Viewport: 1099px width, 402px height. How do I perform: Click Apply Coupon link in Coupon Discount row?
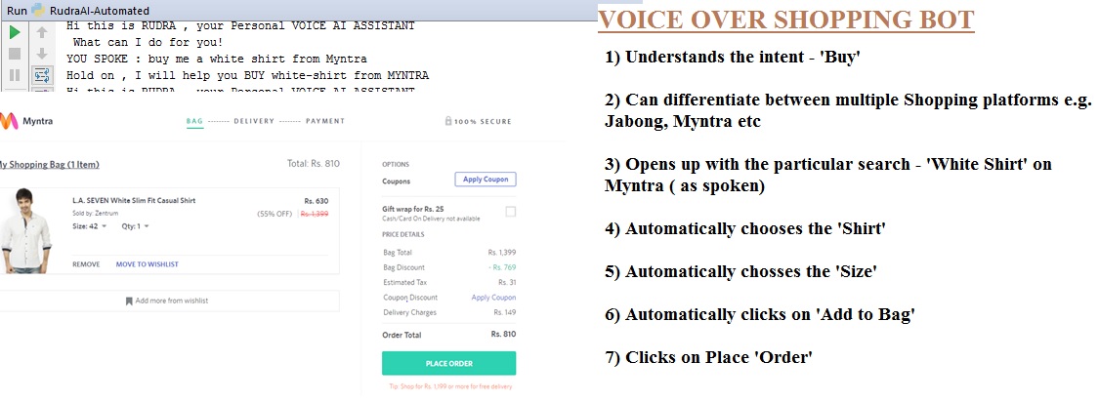[x=493, y=298]
